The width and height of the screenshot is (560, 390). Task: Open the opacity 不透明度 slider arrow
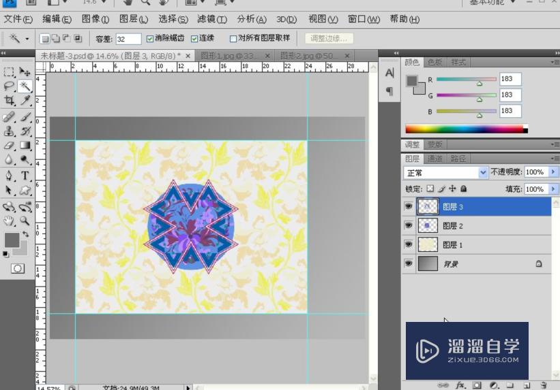tap(553, 172)
